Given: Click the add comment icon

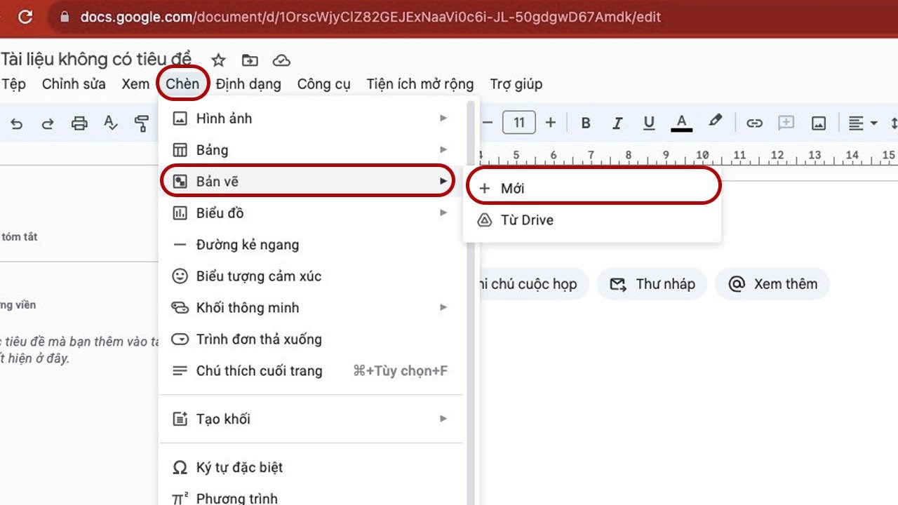Looking at the screenshot, I should point(786,123).
